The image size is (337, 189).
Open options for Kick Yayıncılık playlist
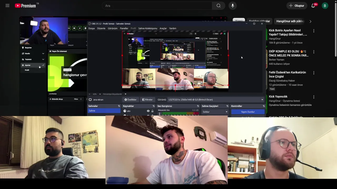click(x=314, y=97)
